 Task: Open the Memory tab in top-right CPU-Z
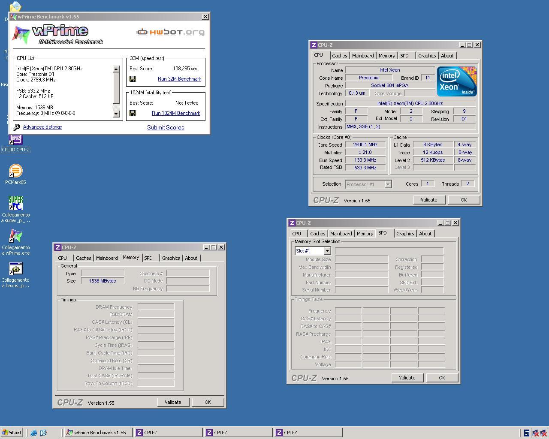(387, 56)
